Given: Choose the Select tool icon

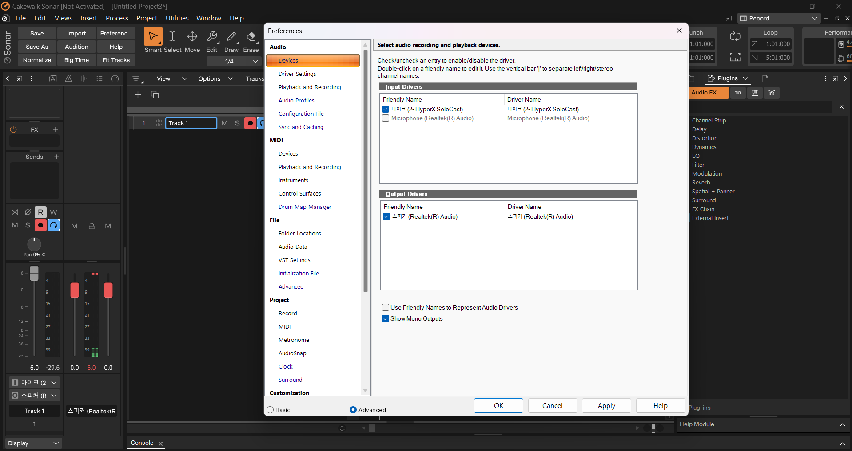Looking at the screenshot, I should click(172, 36).
